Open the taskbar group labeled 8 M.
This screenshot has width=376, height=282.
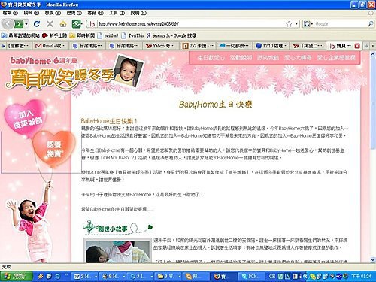113,276
